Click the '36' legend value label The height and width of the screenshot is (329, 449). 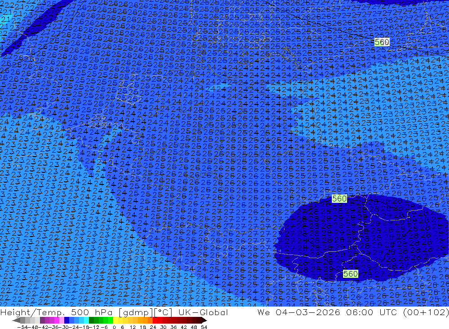173,327
